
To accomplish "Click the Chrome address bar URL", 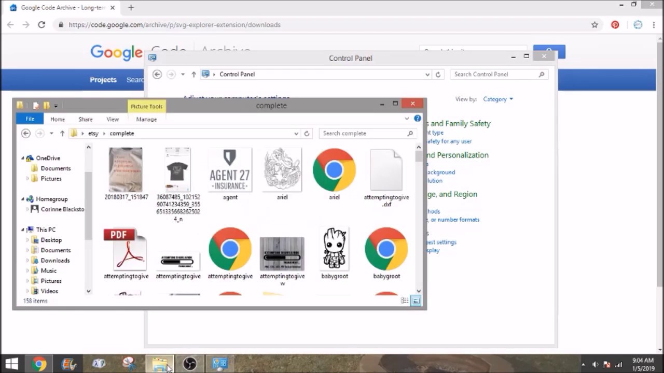I will click(174, 24).
